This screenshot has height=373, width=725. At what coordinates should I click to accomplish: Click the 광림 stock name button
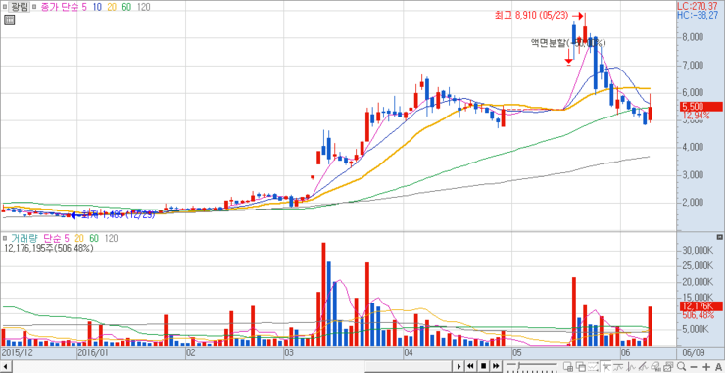(x=20, y=8)
